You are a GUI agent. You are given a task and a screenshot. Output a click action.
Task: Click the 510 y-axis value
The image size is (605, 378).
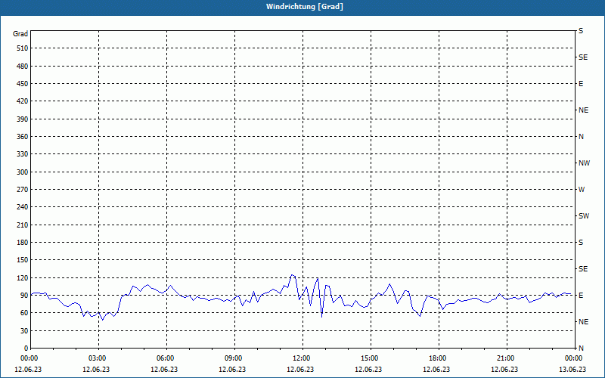[23, 48]
